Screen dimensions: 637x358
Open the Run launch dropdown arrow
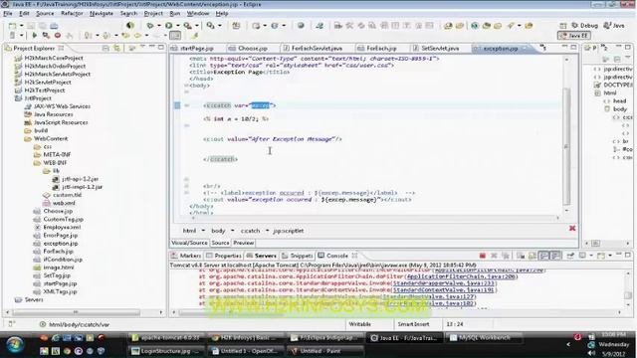pyautogui.click(x=177, y=26)
